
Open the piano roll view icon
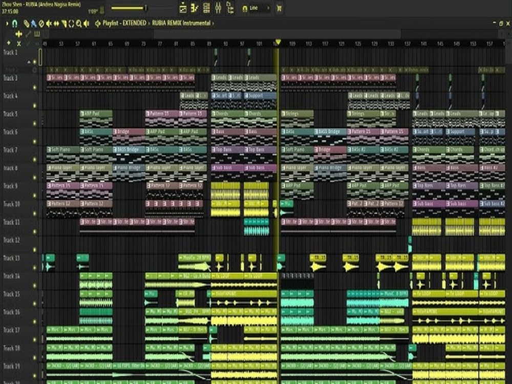point(195,8)
